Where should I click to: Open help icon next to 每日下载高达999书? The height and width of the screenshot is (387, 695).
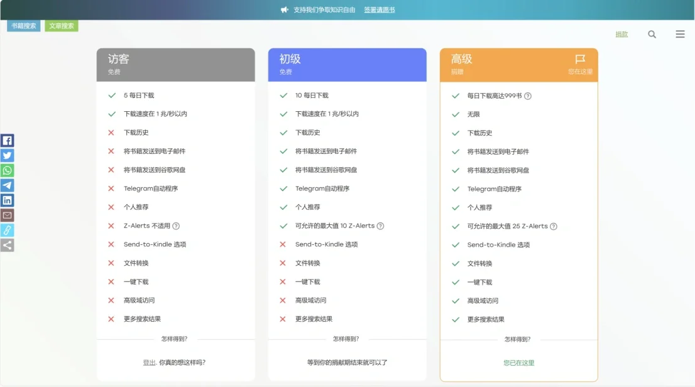coord(527,95)
